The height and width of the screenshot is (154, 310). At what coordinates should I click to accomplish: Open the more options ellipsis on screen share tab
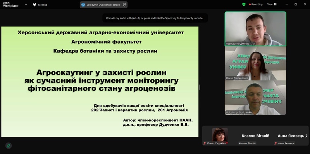[x=124, y=5]
